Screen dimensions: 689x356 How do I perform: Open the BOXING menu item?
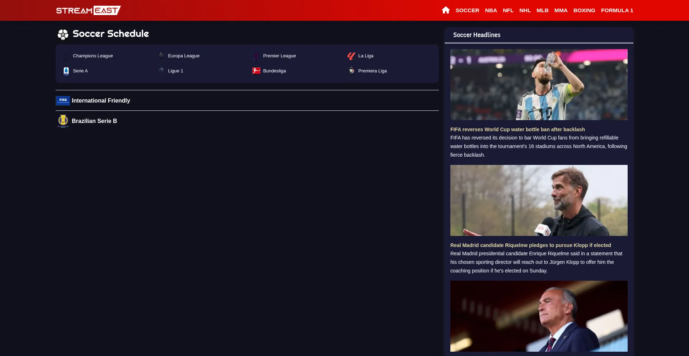(584, 10)
